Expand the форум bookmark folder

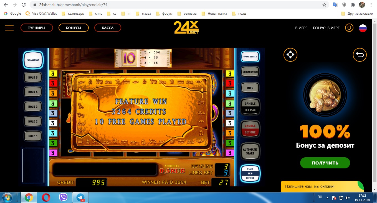click(x=164, y=14)
